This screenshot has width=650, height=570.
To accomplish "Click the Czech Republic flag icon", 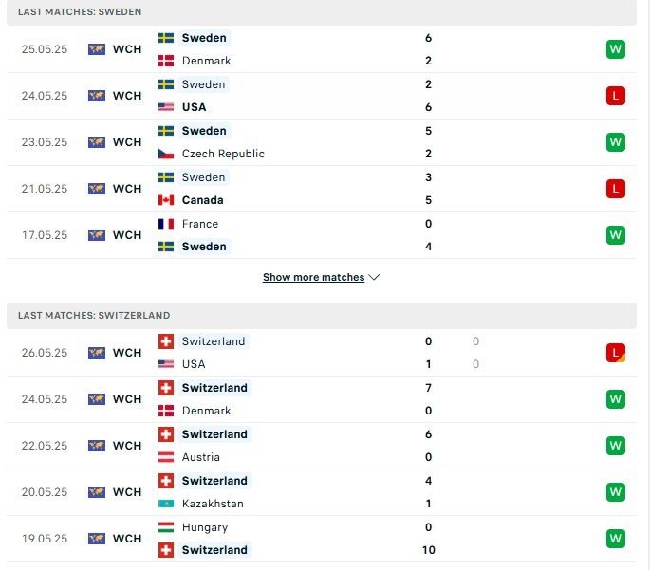I will 166,154.
